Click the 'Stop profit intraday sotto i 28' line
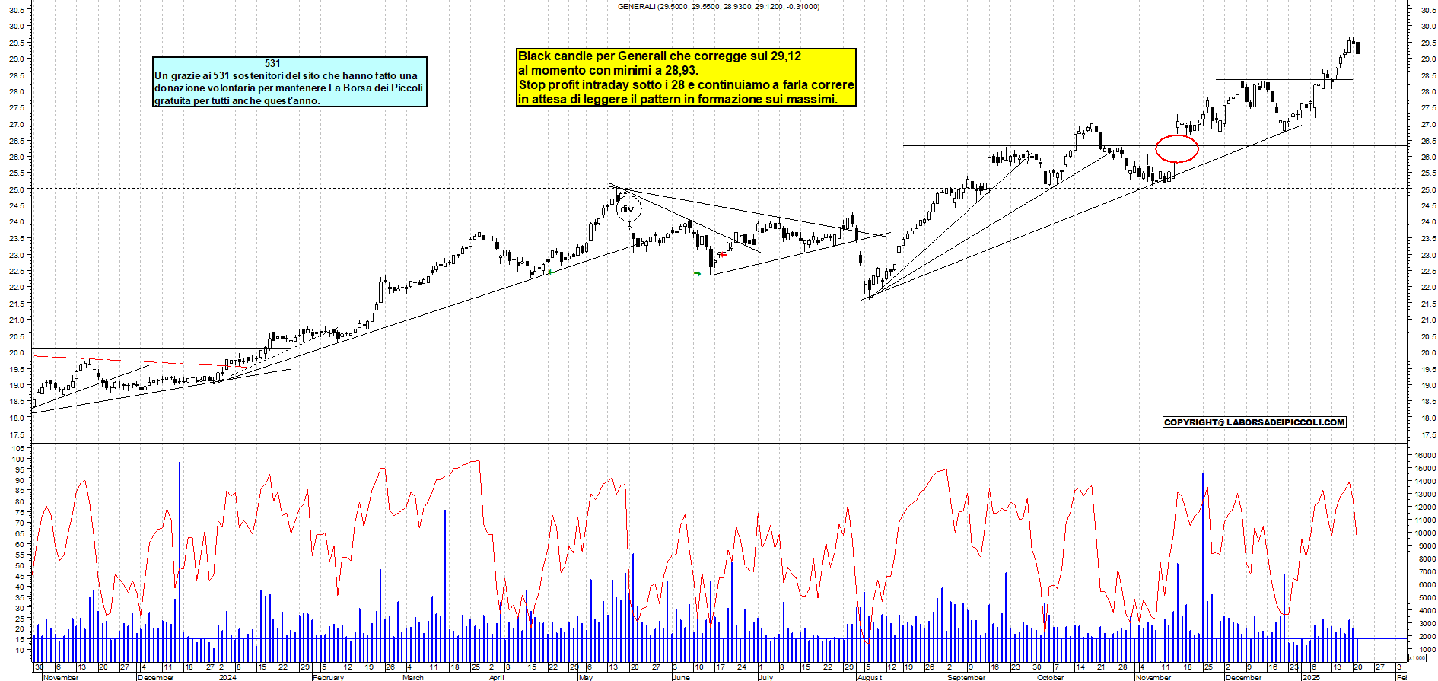Screen dimensions: 1438x681 (686, 84)
